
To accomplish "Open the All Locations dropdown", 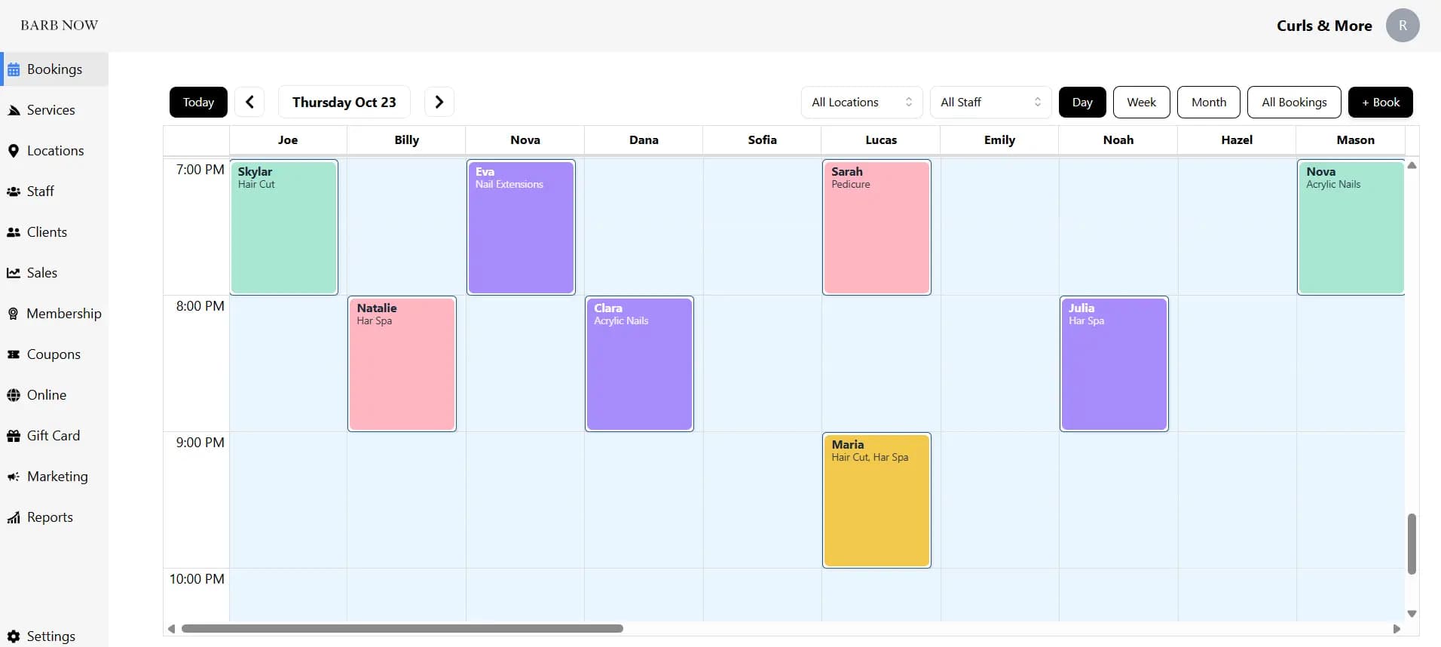I will coord(861,102).
